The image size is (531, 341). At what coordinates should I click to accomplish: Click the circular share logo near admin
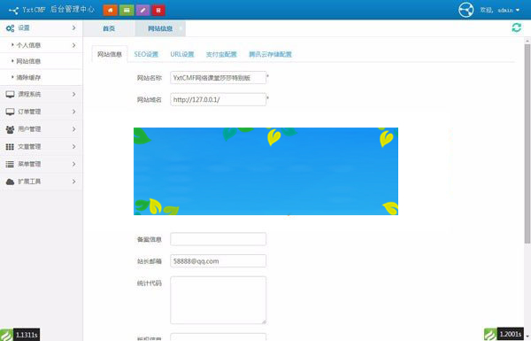tap(466, 10)
